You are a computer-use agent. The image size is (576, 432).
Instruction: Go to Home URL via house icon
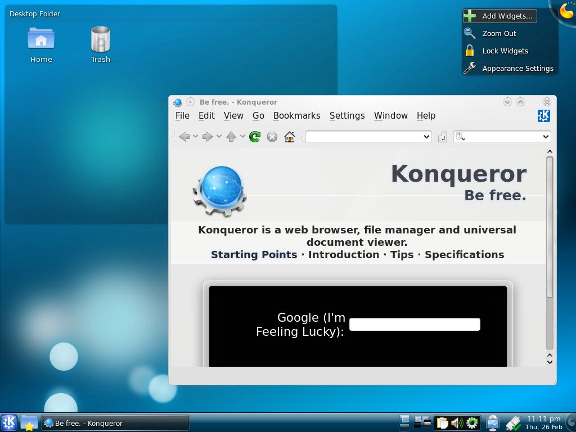(x=290, y=137)
